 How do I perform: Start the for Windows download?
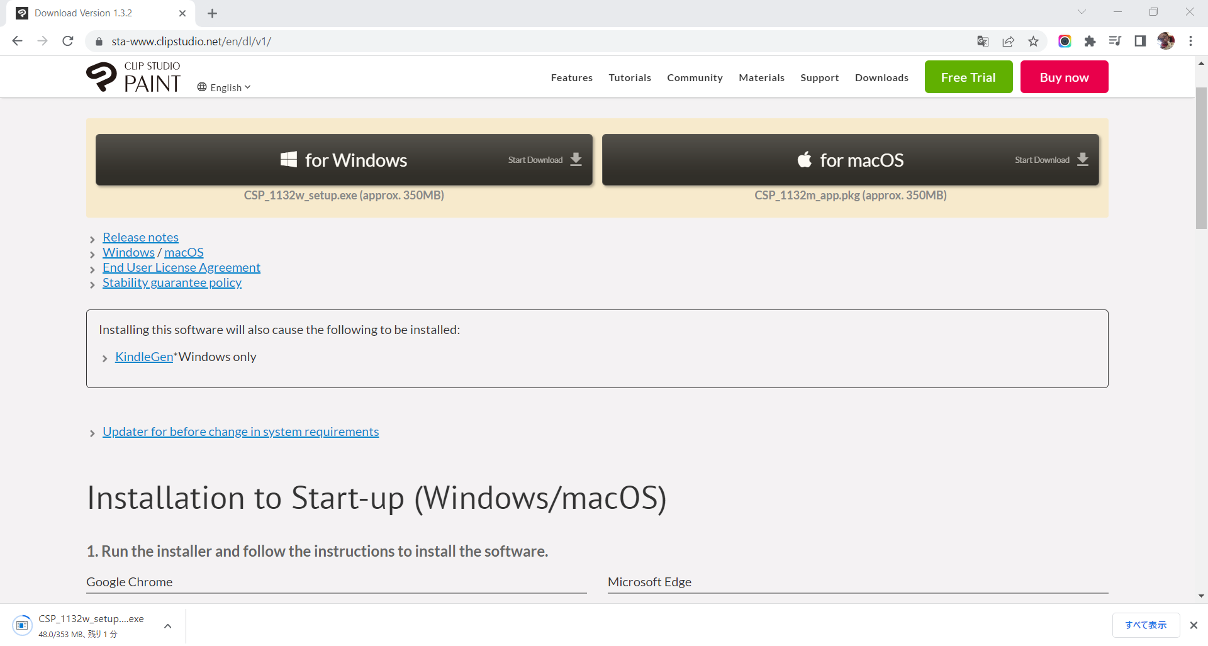tap(344, 160)
